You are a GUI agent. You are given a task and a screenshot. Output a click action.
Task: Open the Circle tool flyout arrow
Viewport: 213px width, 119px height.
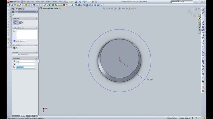click(x=205, y=30)
